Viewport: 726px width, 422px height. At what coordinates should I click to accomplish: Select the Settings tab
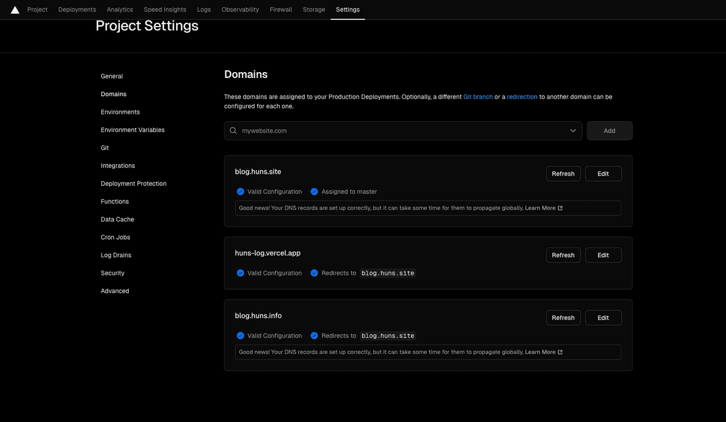coord(348,10)
